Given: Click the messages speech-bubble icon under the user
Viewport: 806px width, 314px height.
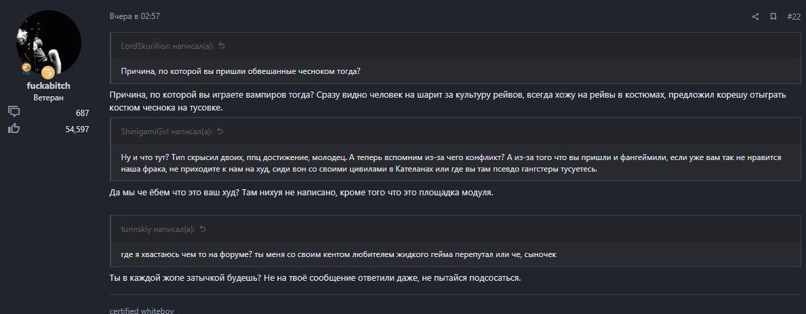Looking at the screenshot, I should (14, 112).
